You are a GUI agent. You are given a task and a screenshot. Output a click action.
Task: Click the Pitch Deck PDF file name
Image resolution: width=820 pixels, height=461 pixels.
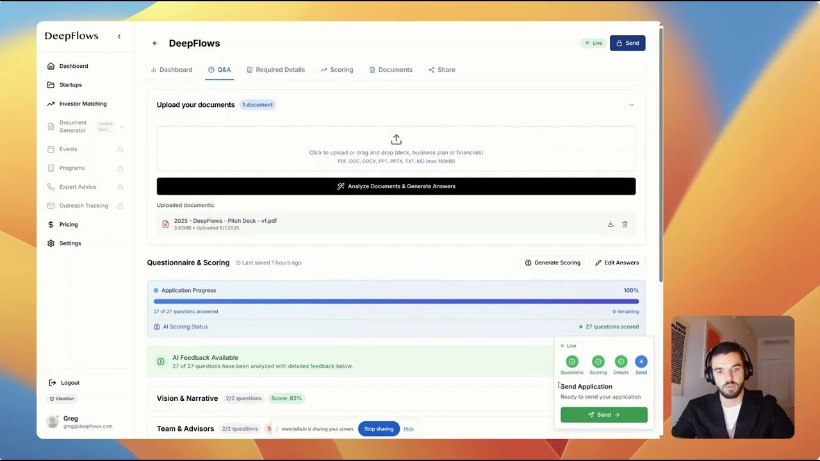click(x=225, y=221)
